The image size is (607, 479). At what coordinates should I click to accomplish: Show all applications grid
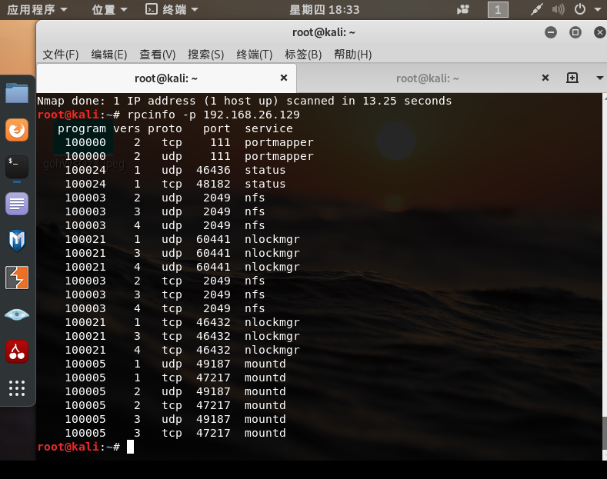tap(17, 388)
